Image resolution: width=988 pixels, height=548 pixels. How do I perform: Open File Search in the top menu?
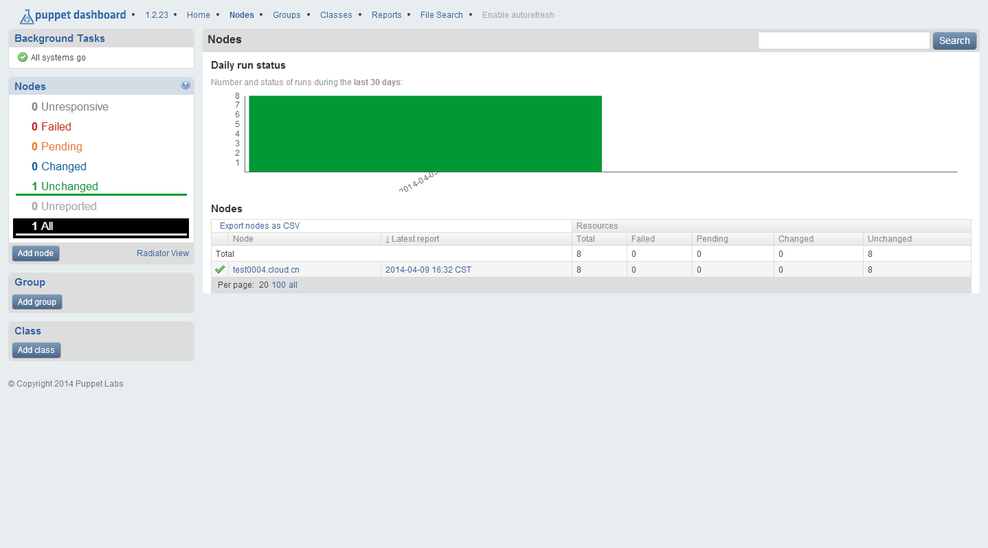click(x=442, y=15)
